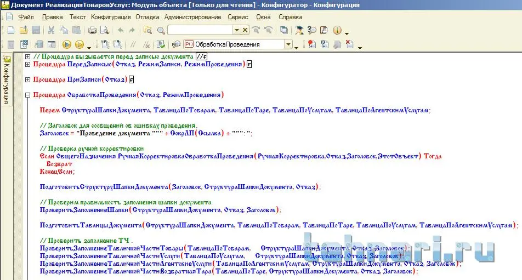Run the syntax check icon
The width and height of the screenshot is (522, 280).
pos(161,44)
